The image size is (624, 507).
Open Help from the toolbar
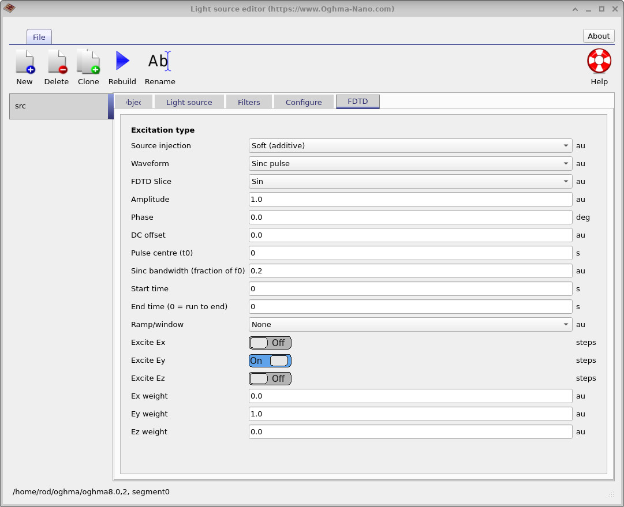click(x=599, y=65)
